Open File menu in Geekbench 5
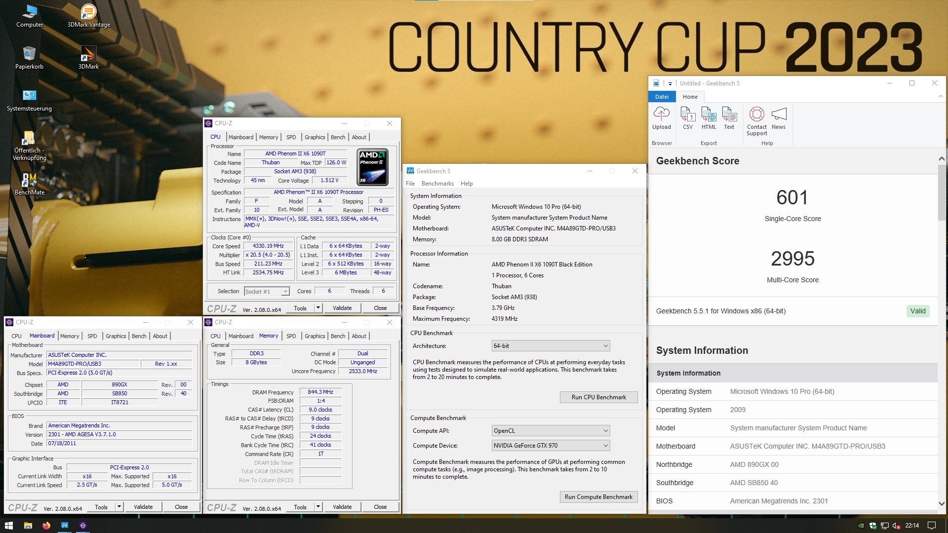 [410, 184]
